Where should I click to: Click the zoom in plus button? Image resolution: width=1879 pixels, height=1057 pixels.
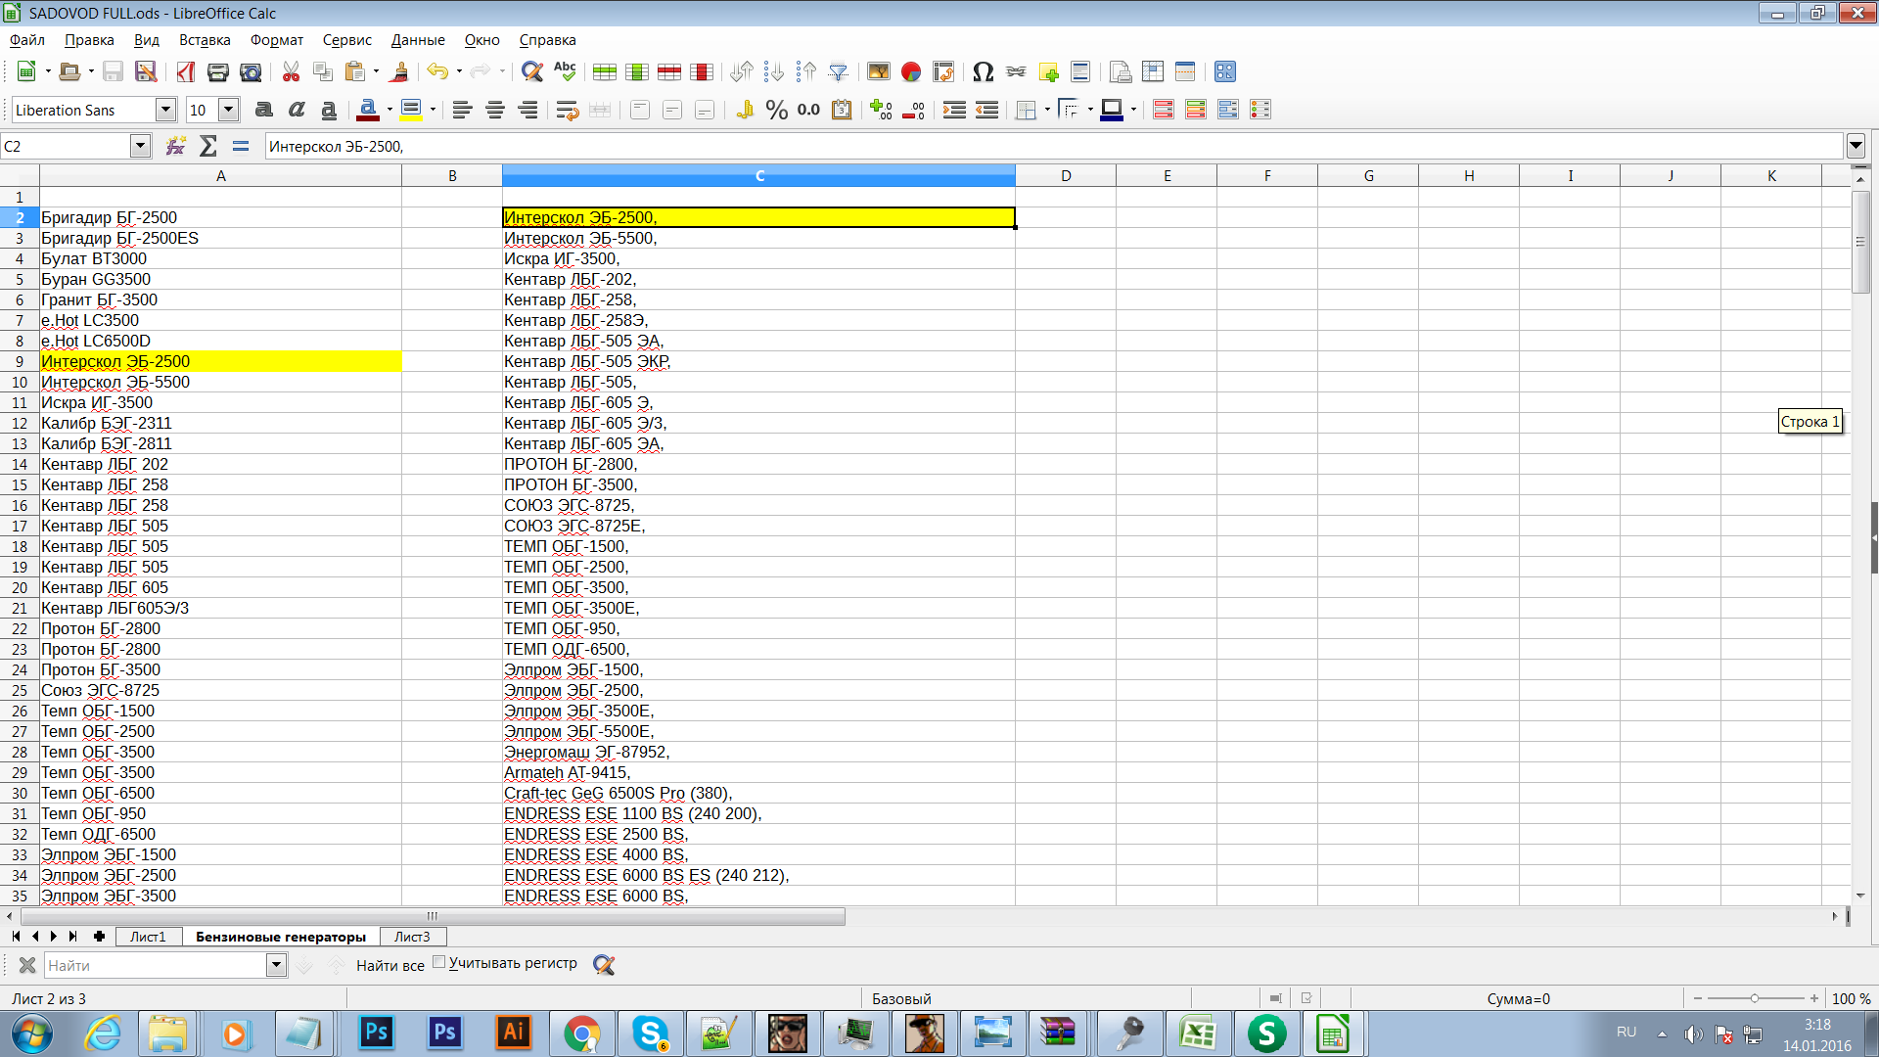pyautogui.click(x=1814, y=998)
